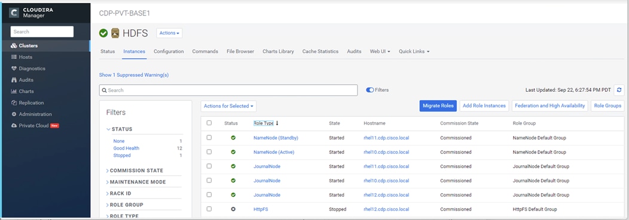Viewport: 629px width, 220px height.
Task: Check the JournalNode rhel12 row checkbox
Action: pyautogui.click(x=209, y=194)
